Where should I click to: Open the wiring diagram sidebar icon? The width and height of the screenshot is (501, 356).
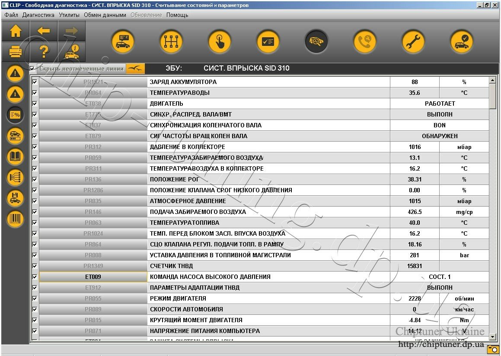[x=15, y=178]
